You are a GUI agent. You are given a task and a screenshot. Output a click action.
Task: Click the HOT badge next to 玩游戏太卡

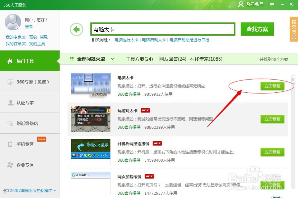(x=145, y=110)
